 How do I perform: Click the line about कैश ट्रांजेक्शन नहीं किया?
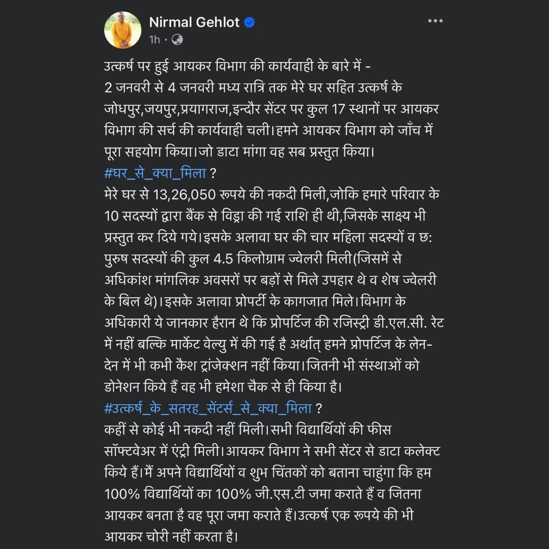[262, 365]
